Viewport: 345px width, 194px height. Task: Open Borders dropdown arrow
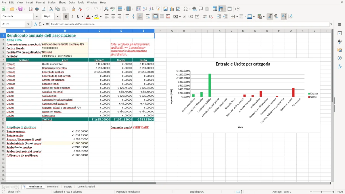(x=237, y=17)
